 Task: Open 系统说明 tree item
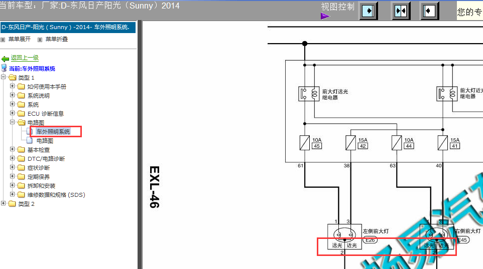39,96
